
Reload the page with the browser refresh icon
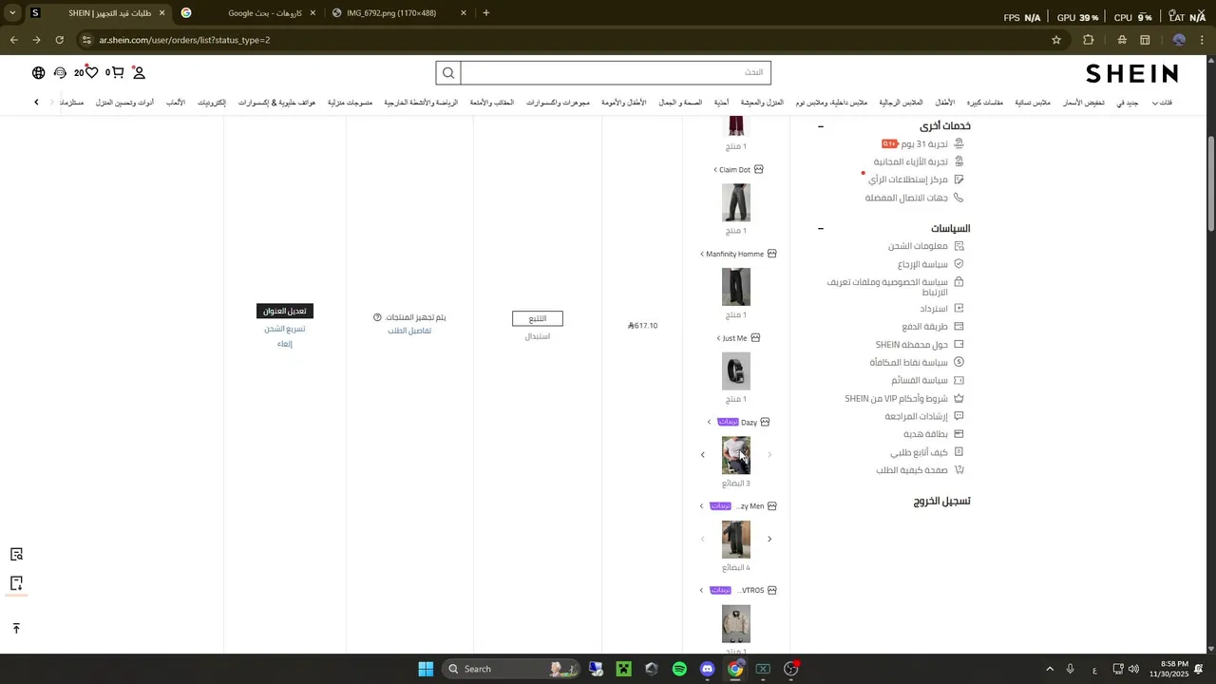click(x=59, y=40)
